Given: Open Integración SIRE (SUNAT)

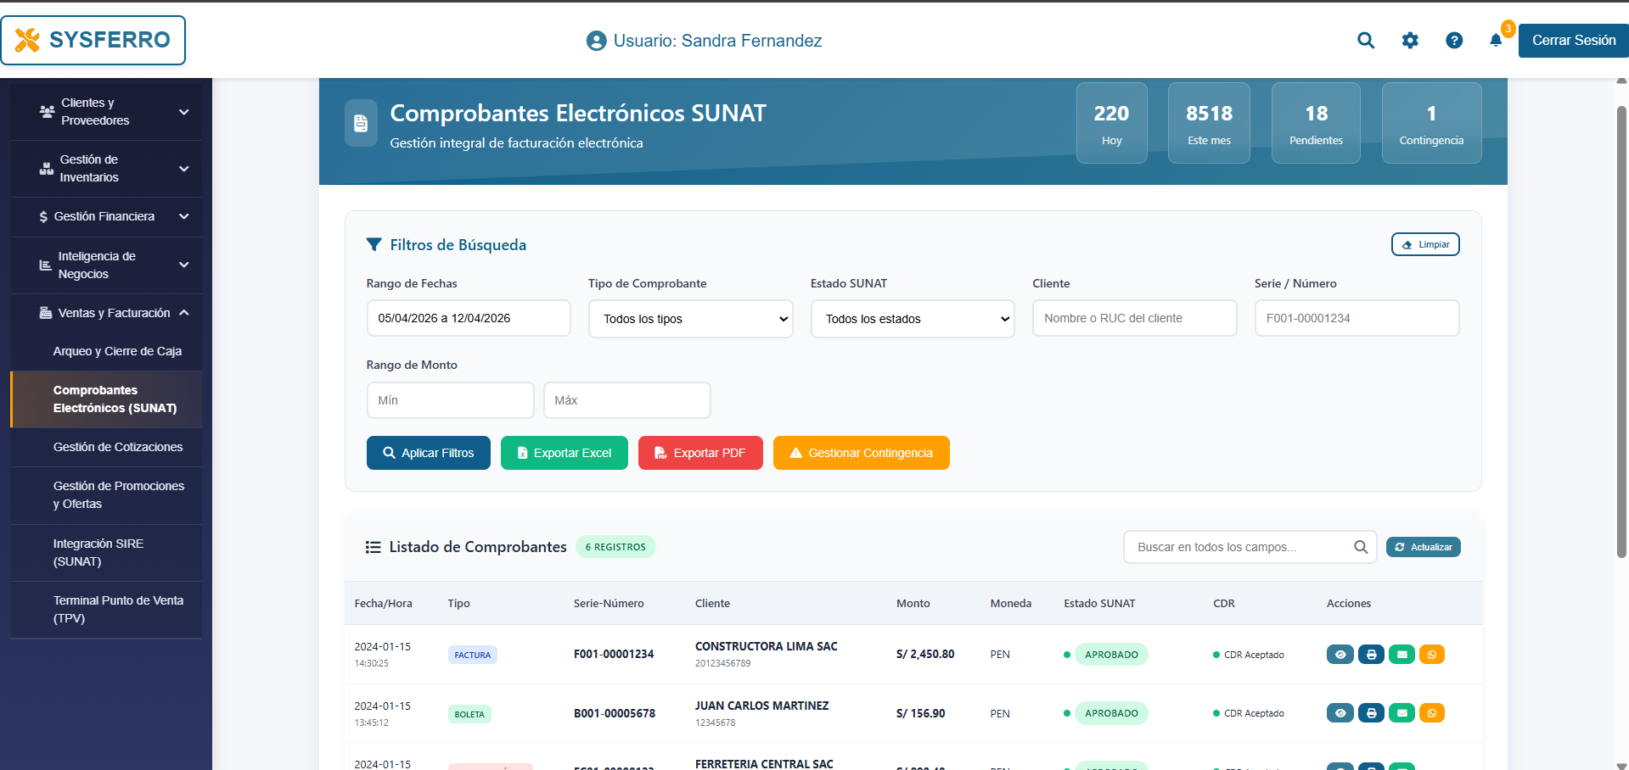Looking at the screenshot, I should [x=106, y=552].
